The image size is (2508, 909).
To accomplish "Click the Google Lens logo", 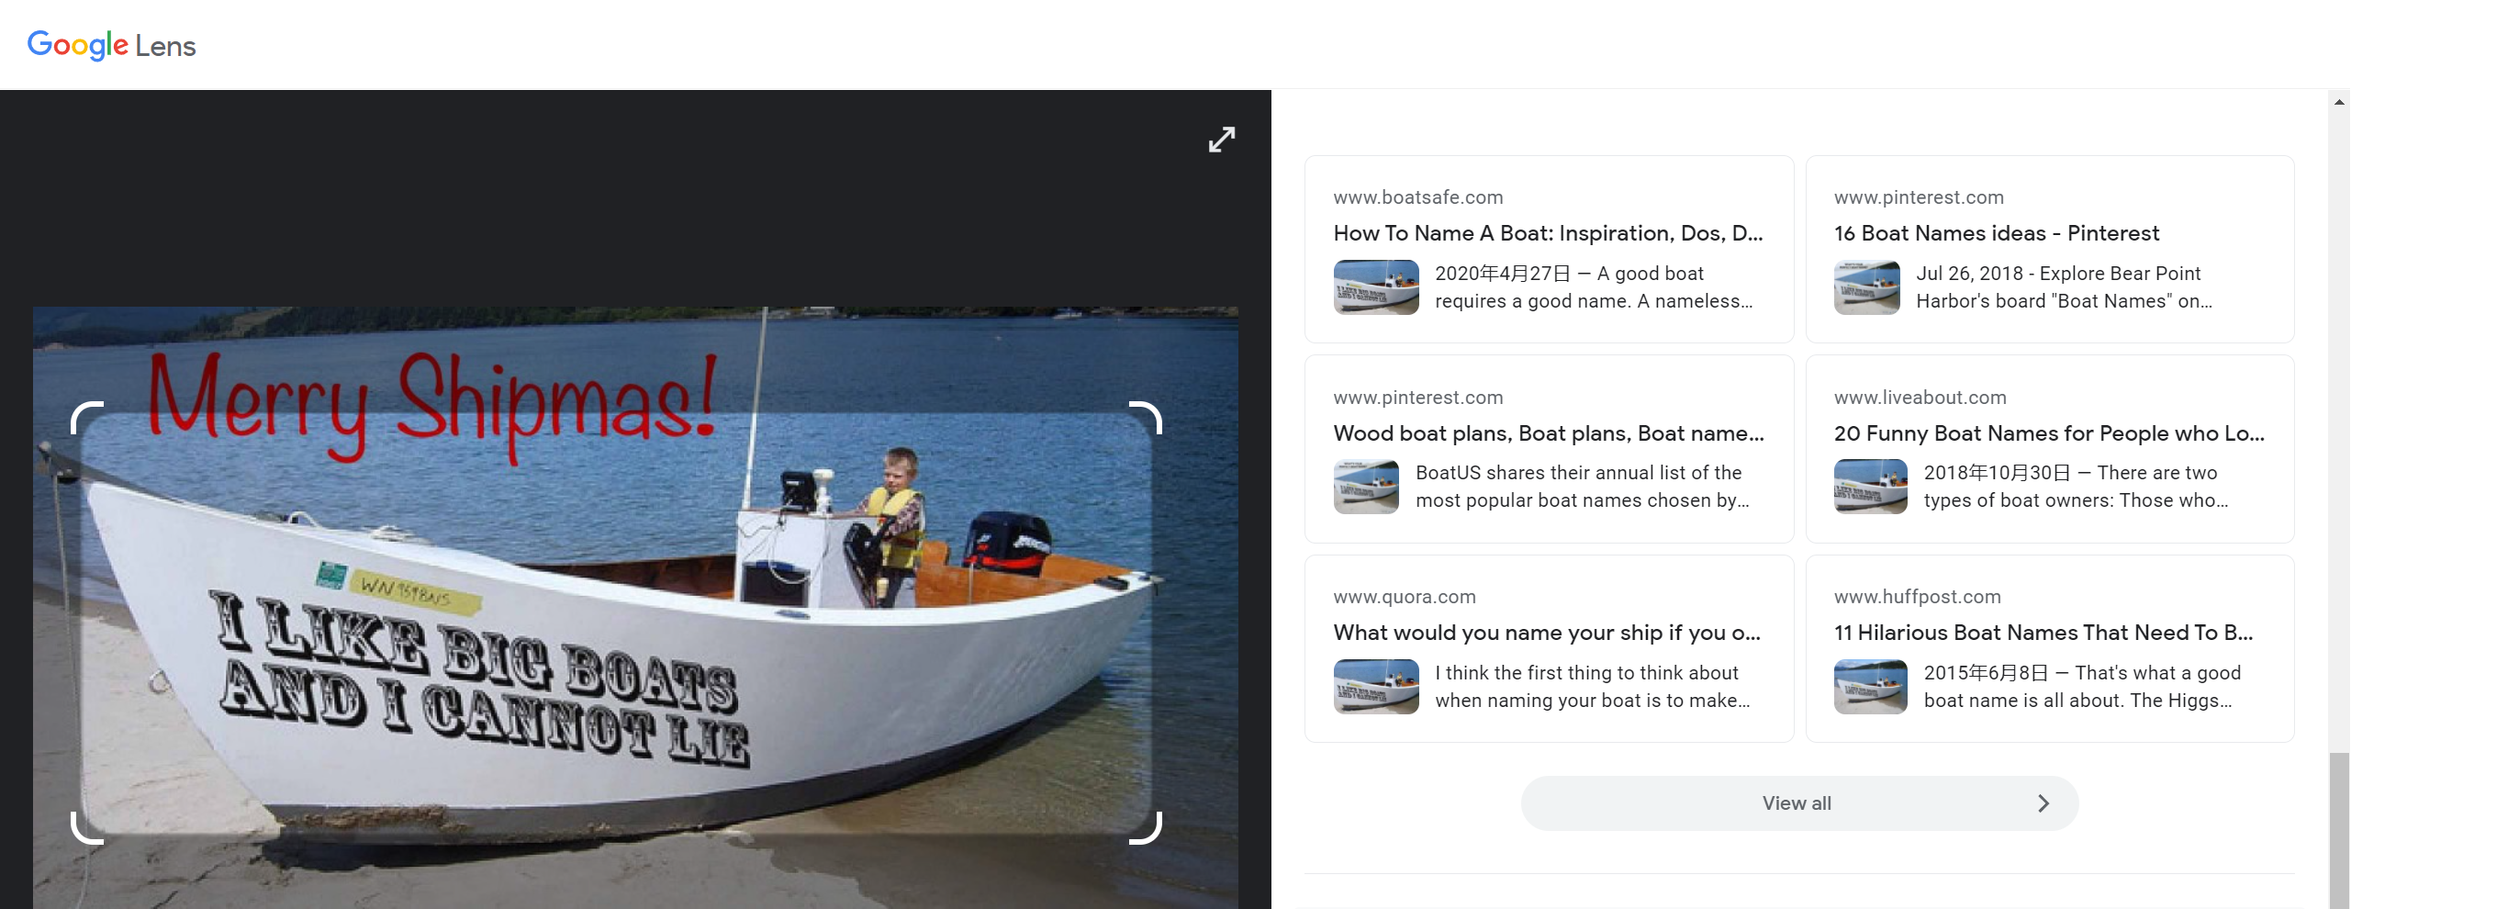I will 111,45.
